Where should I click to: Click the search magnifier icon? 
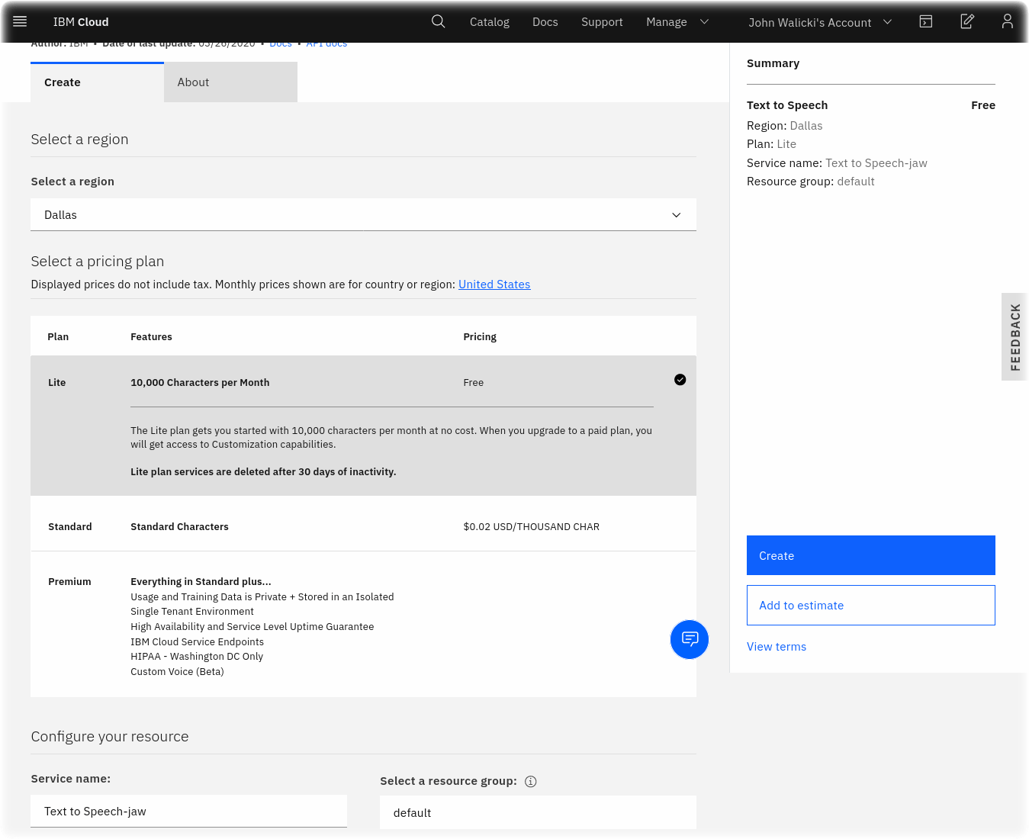[x=438, y=21]
